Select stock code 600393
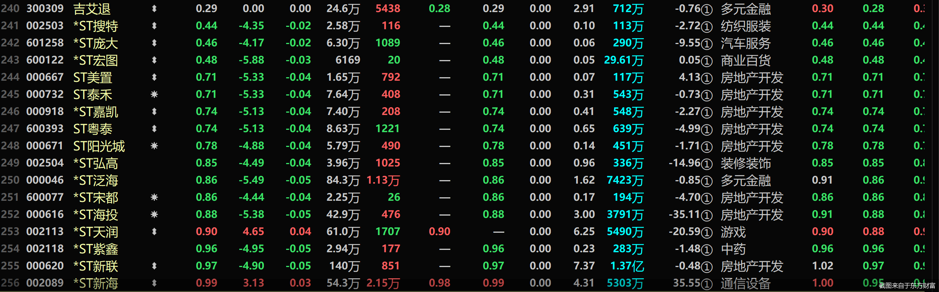This screenshot has width=939, height=292. pos(45,129)
